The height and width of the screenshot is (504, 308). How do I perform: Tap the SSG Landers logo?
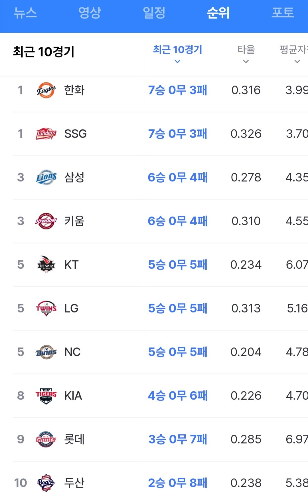tap(46, 134)
